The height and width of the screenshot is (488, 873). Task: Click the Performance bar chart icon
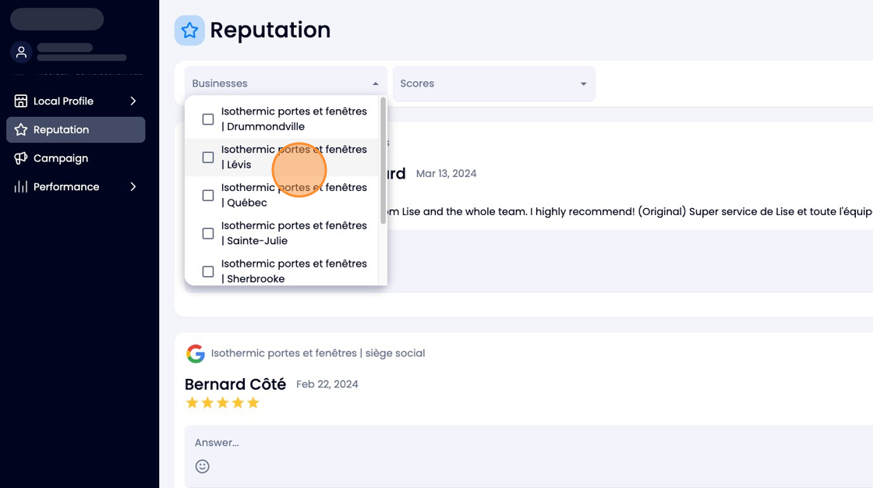pos(20,186)
